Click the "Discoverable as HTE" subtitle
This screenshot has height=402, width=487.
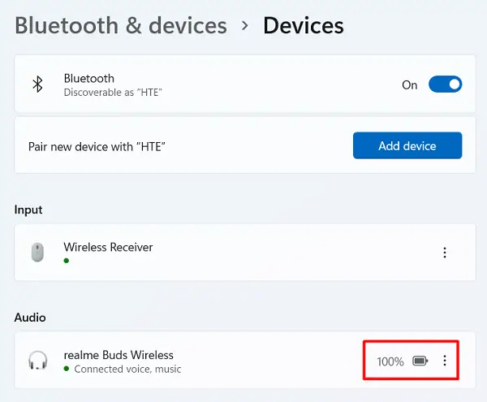pos(113,93)
